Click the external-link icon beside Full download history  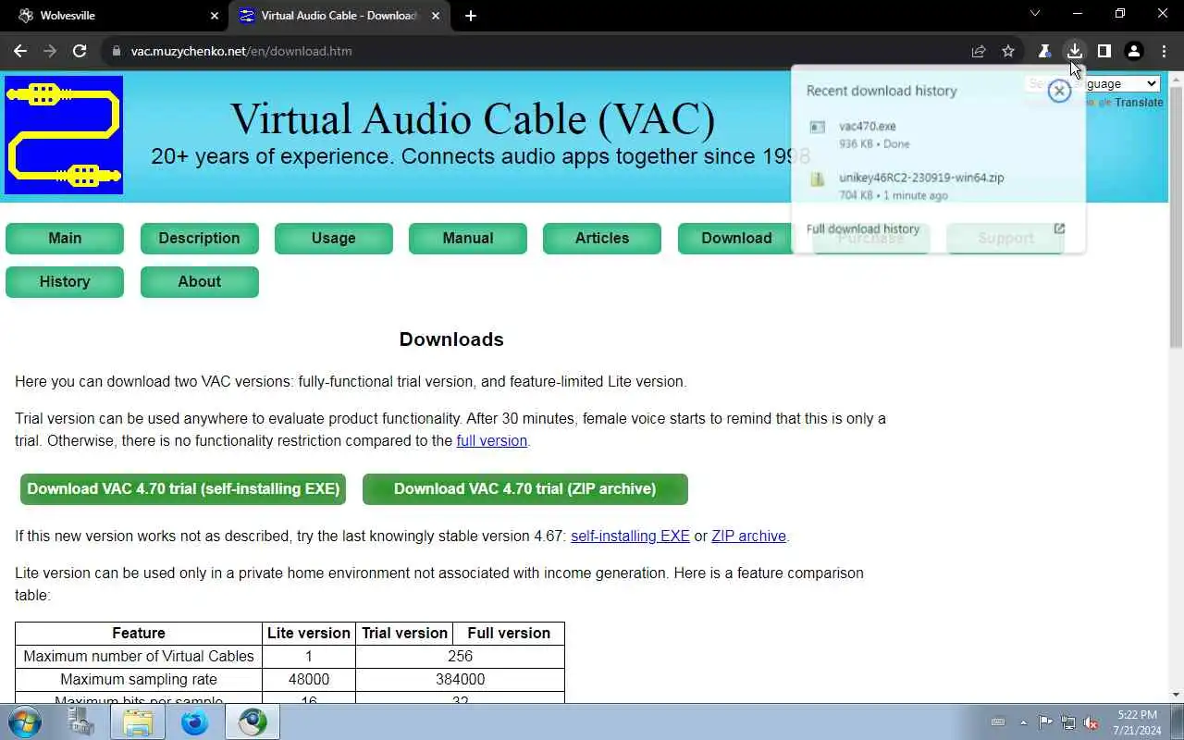pyautogui.click(x=1059, y=228)
